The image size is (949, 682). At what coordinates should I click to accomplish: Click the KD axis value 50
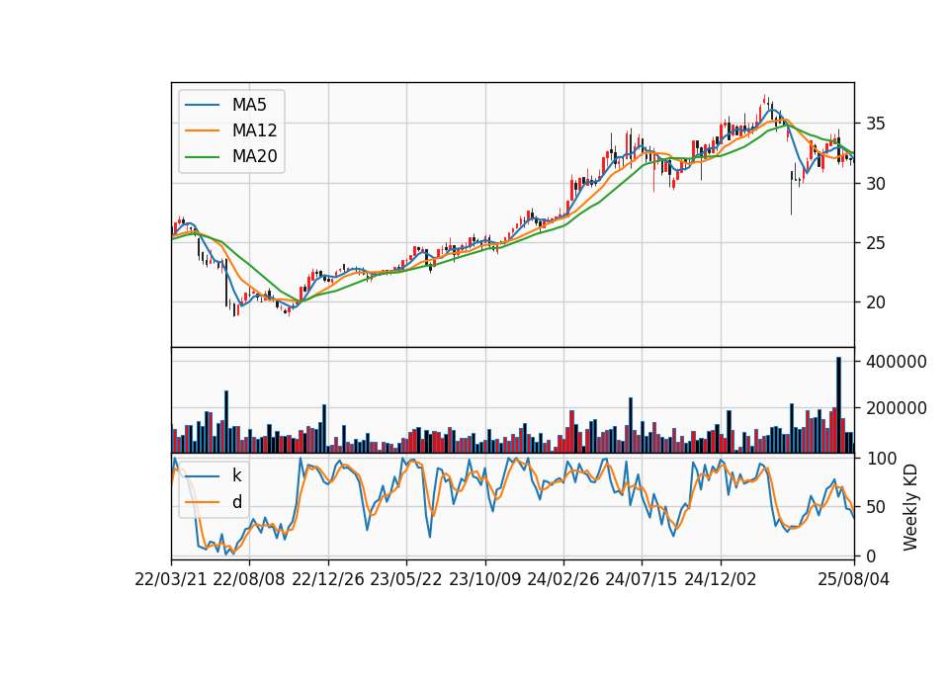876,507
